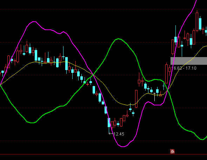
Task: Click the central crossing of magenta and green lines
Action: pos(93,75)
